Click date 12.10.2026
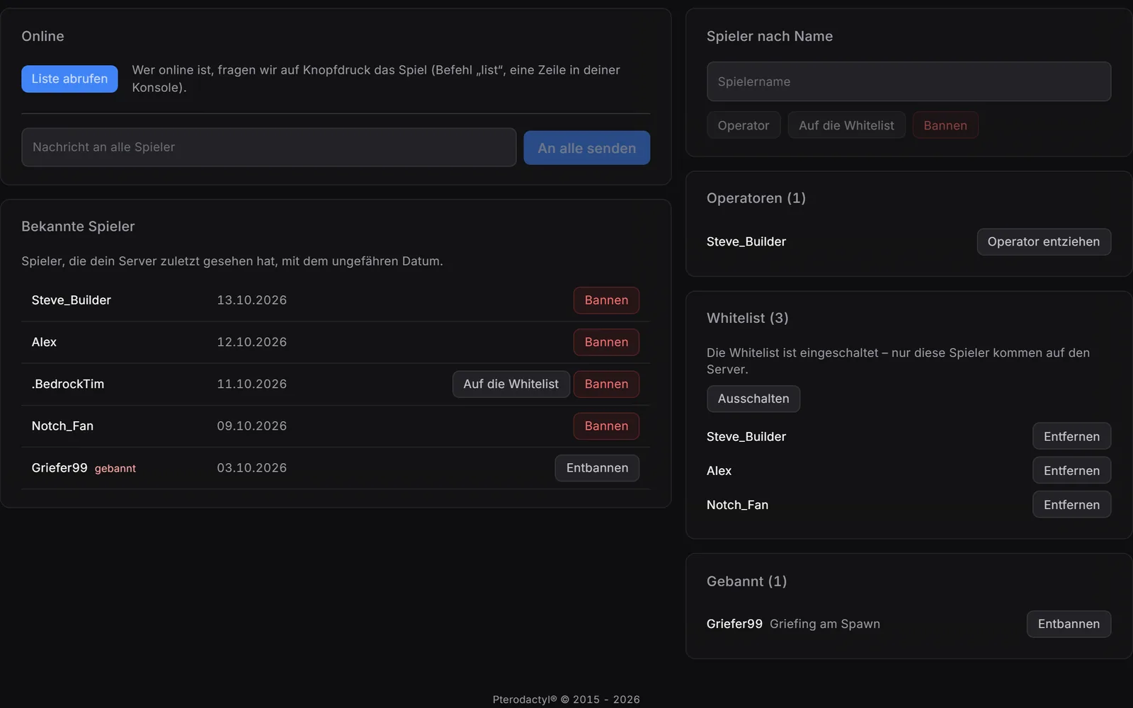 click(x=252, y=342)
